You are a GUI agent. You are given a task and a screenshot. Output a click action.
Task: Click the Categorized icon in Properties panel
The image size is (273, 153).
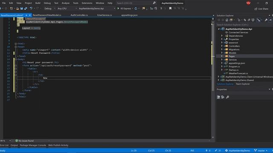pyautogui.click(x=218, y=97)
